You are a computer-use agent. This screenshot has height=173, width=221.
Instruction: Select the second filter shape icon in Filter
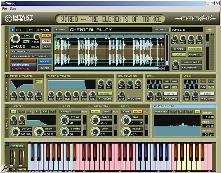point(21,112)
